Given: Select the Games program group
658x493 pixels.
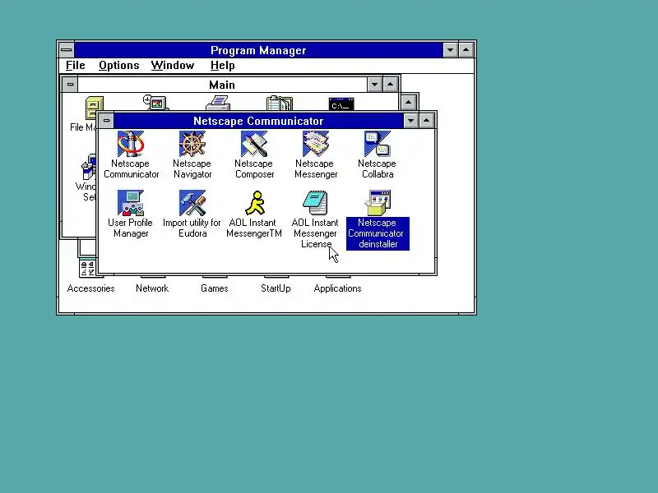Looking at the screenshot, I should pos(215,288).
